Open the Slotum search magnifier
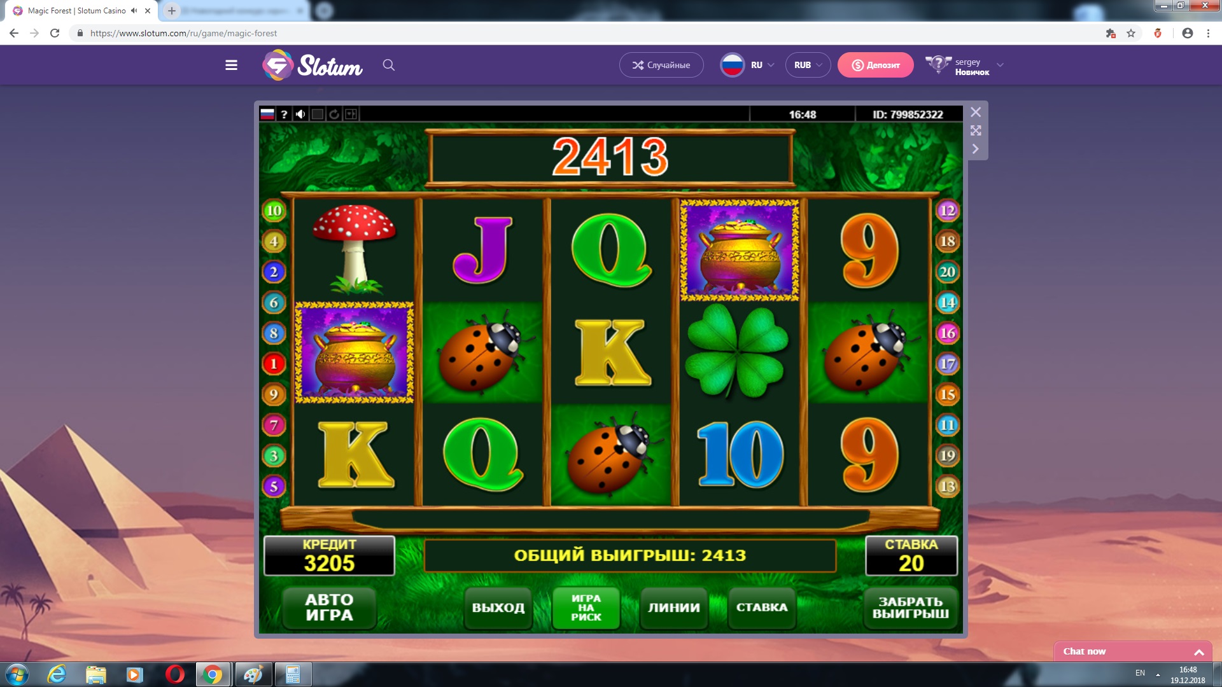Viewport: 1222px width, 687px height. [x=389, y=65]
